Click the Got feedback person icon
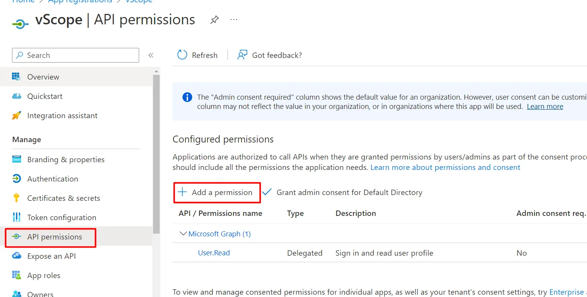 pos(242,55)
